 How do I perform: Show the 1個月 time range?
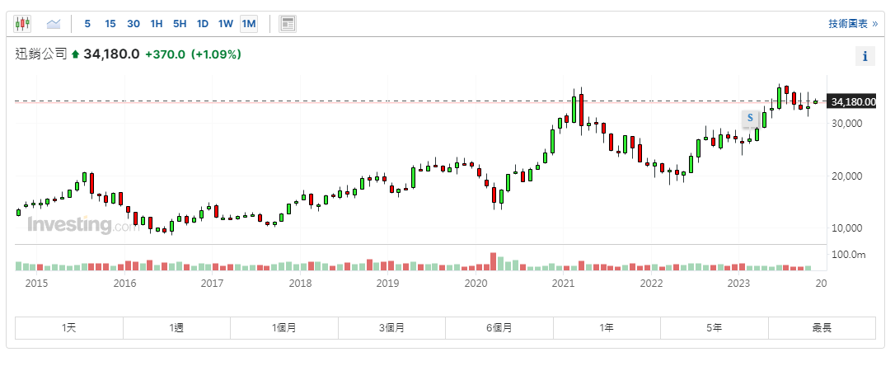pyautogui.click(x=284, y=327)
